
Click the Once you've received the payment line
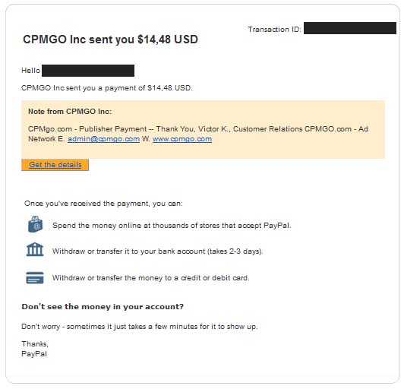pos(103,204)
